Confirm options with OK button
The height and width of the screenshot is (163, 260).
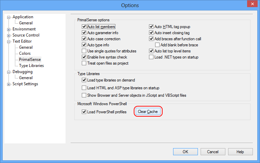coord(185,152)
